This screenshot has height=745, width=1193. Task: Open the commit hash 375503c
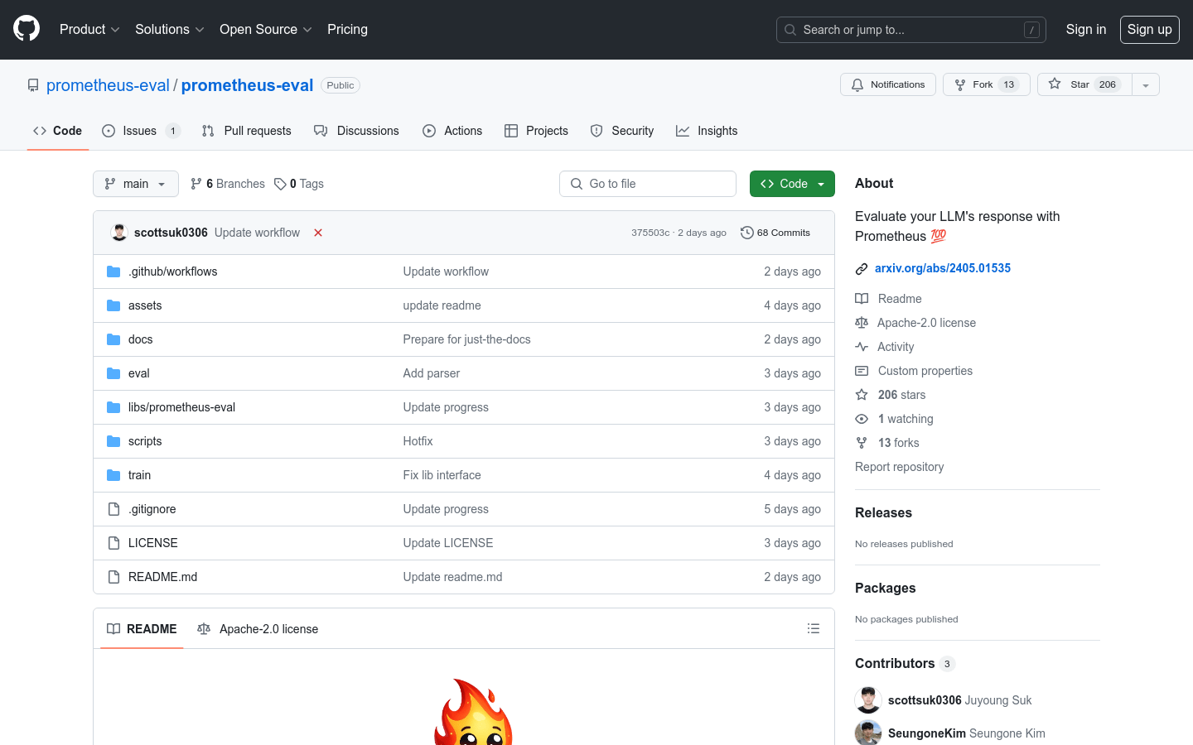click(x=650, y=233)
